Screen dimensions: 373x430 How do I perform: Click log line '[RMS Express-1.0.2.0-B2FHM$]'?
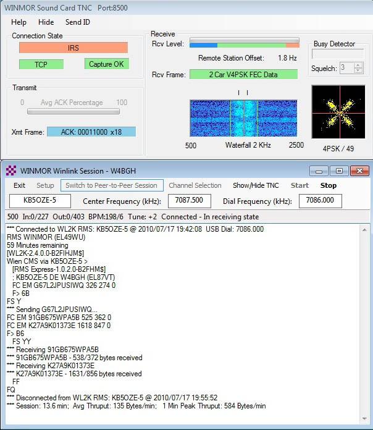pos(59,269)
